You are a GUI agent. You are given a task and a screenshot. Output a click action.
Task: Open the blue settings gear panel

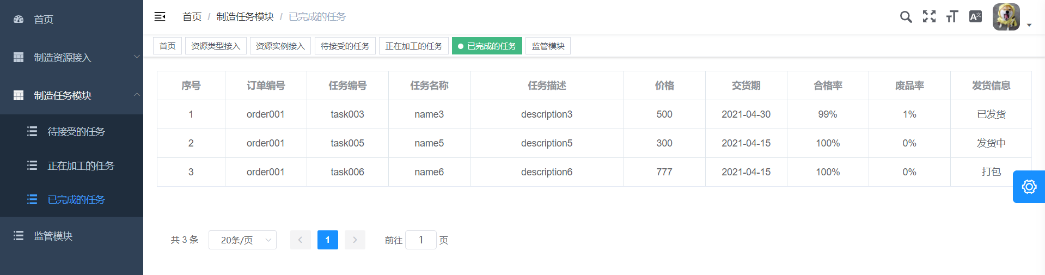1029,187
